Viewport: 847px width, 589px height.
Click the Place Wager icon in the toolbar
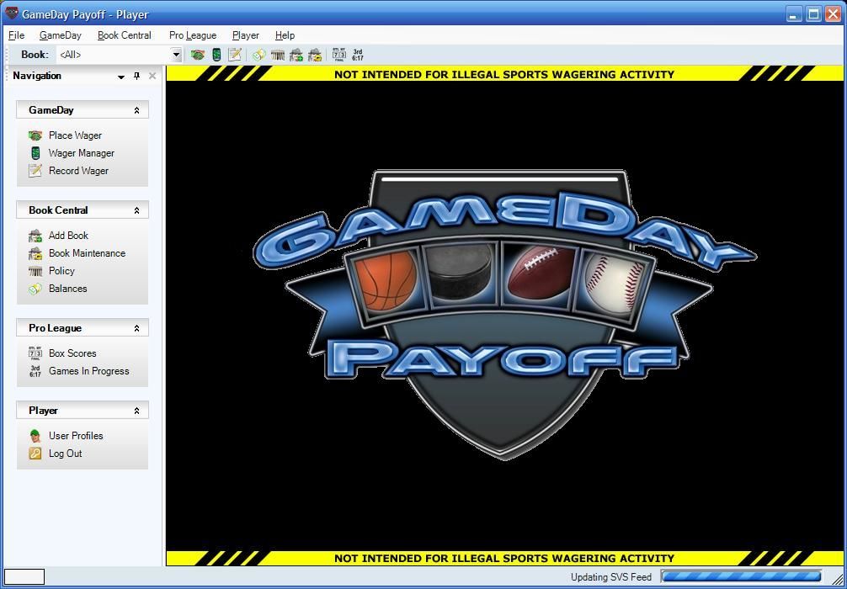pyautogui.click(x=198, y=55)
